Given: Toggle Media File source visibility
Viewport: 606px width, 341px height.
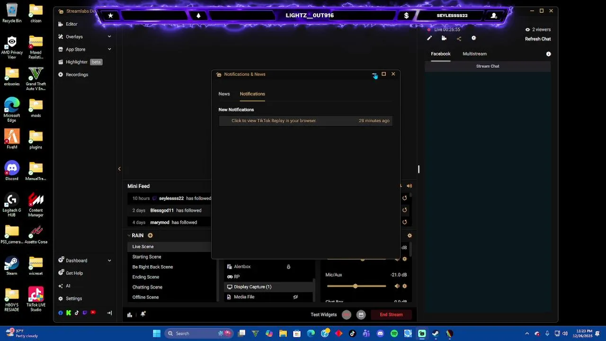Looking at the screenshot, I should tap(295, 297).
